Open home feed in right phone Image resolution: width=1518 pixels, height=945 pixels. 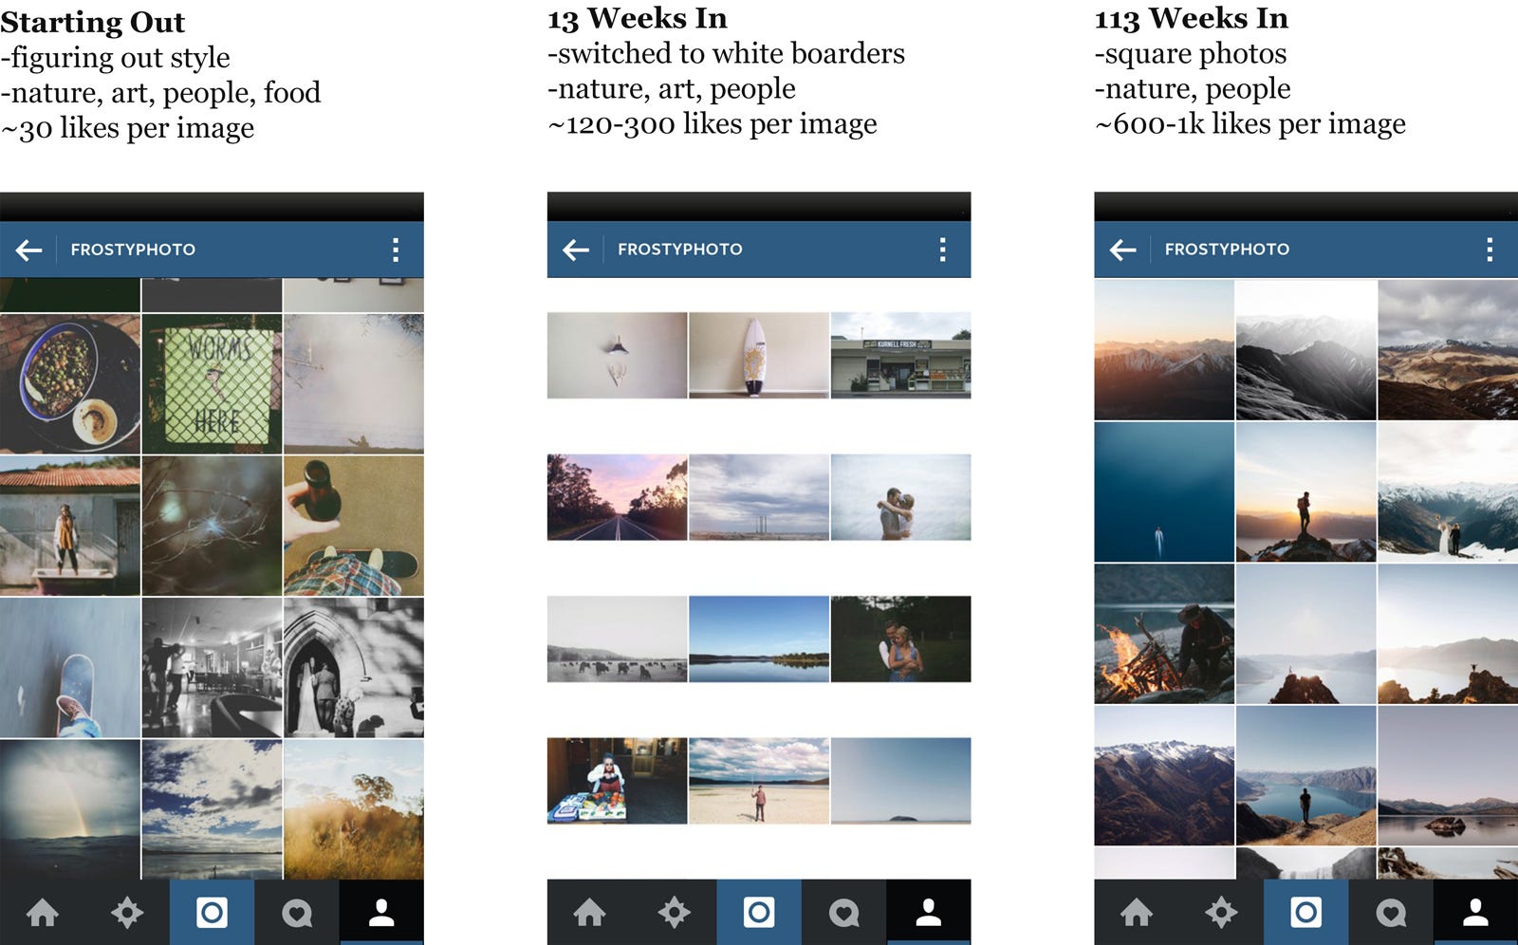[x=1137, y=913]
